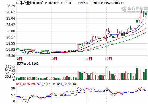
Task: Click the 84.2万 volume axis label
Action: (10, 70)
